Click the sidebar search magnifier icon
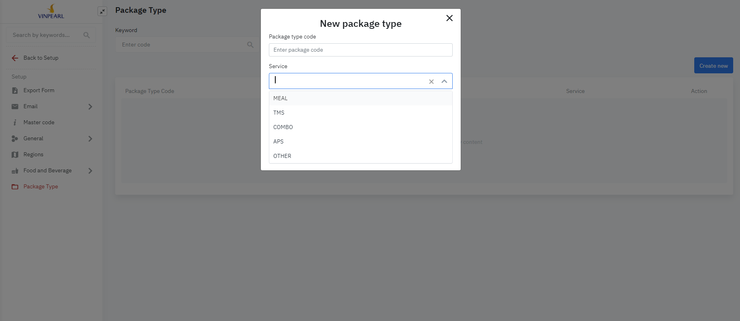The height and width of the screenshot is (321, 740). (x=86, y=35)
